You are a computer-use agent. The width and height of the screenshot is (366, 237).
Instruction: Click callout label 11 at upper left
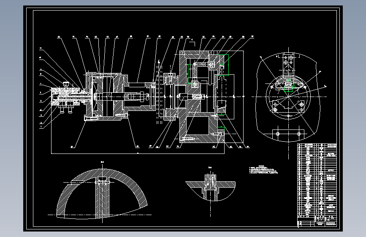point(41,48)
